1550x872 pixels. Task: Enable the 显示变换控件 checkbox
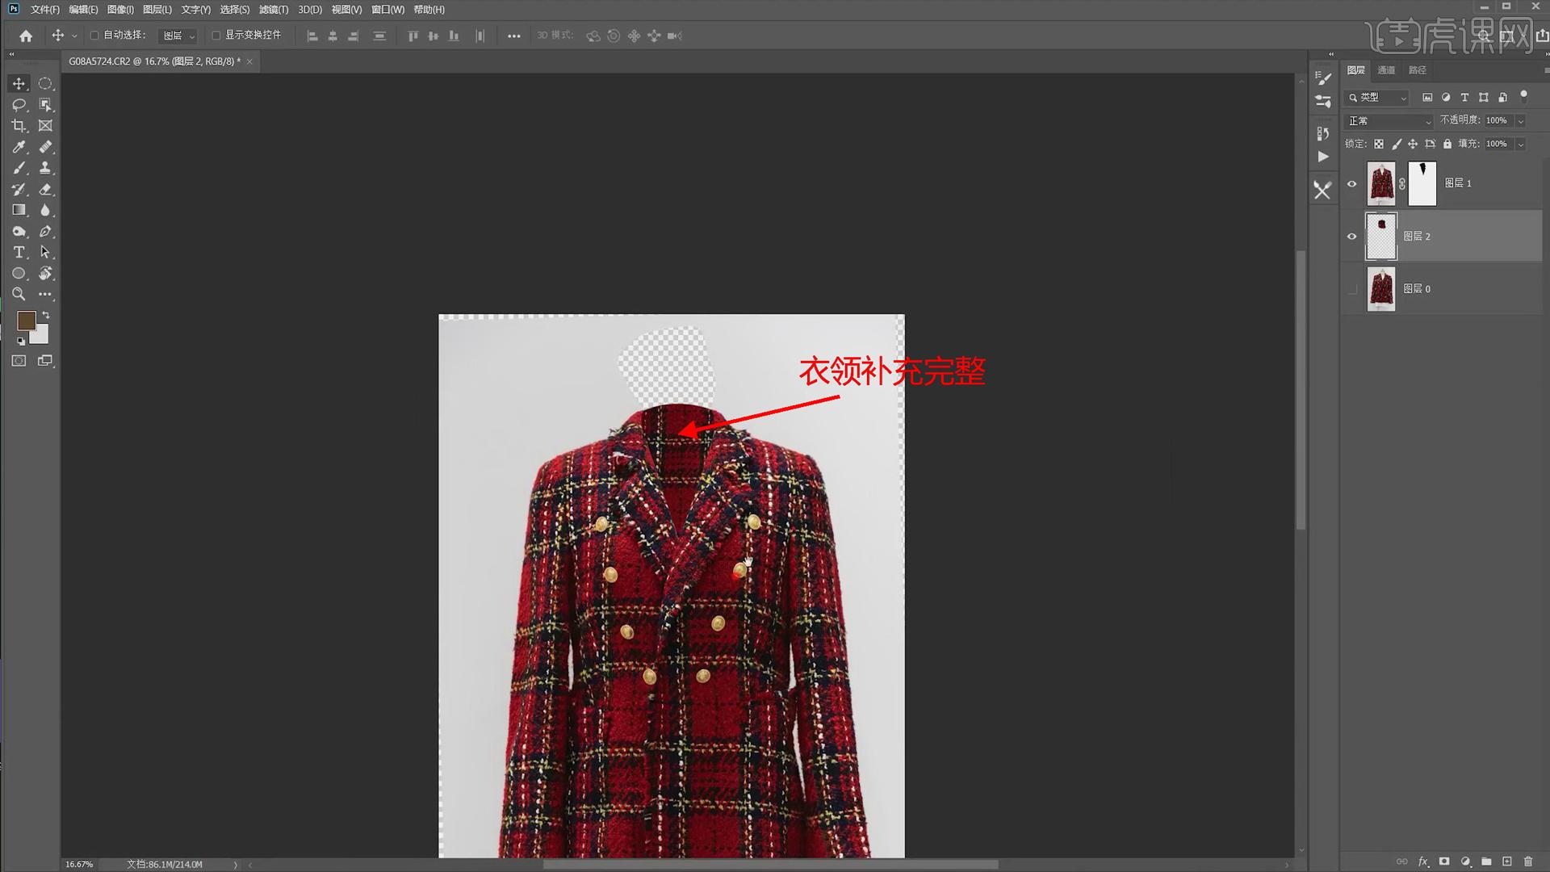(x=216, y=36)
